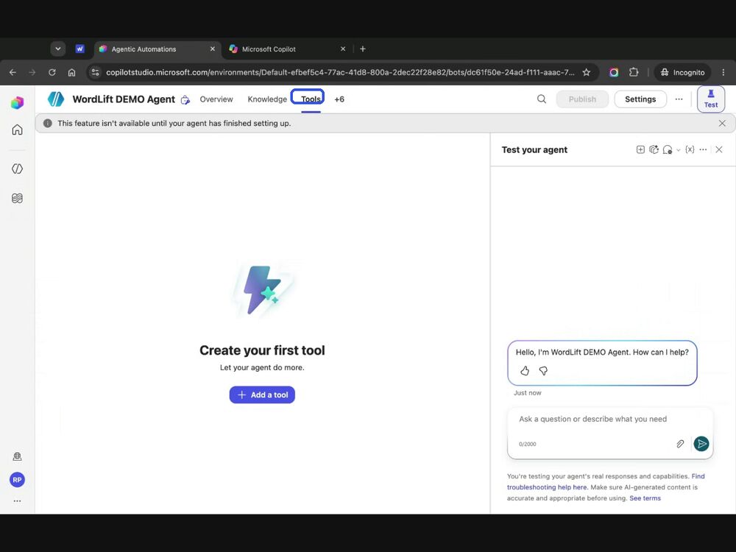Screen dimensions: 736x552
Task: Click the agent greeting message text
Action: [x=602, y=352]
